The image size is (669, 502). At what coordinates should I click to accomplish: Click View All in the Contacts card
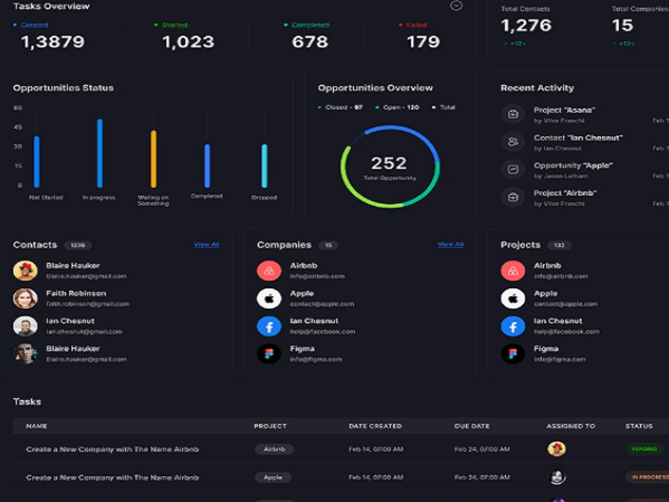(207, 244)
